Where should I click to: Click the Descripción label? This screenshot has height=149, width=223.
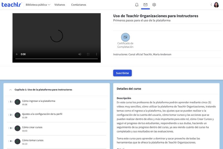pos(124,98)
